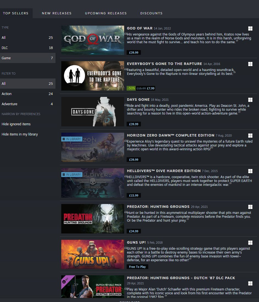
Task: Switch to the Upcoming Releases tab
Action: (x=106, y=13)
